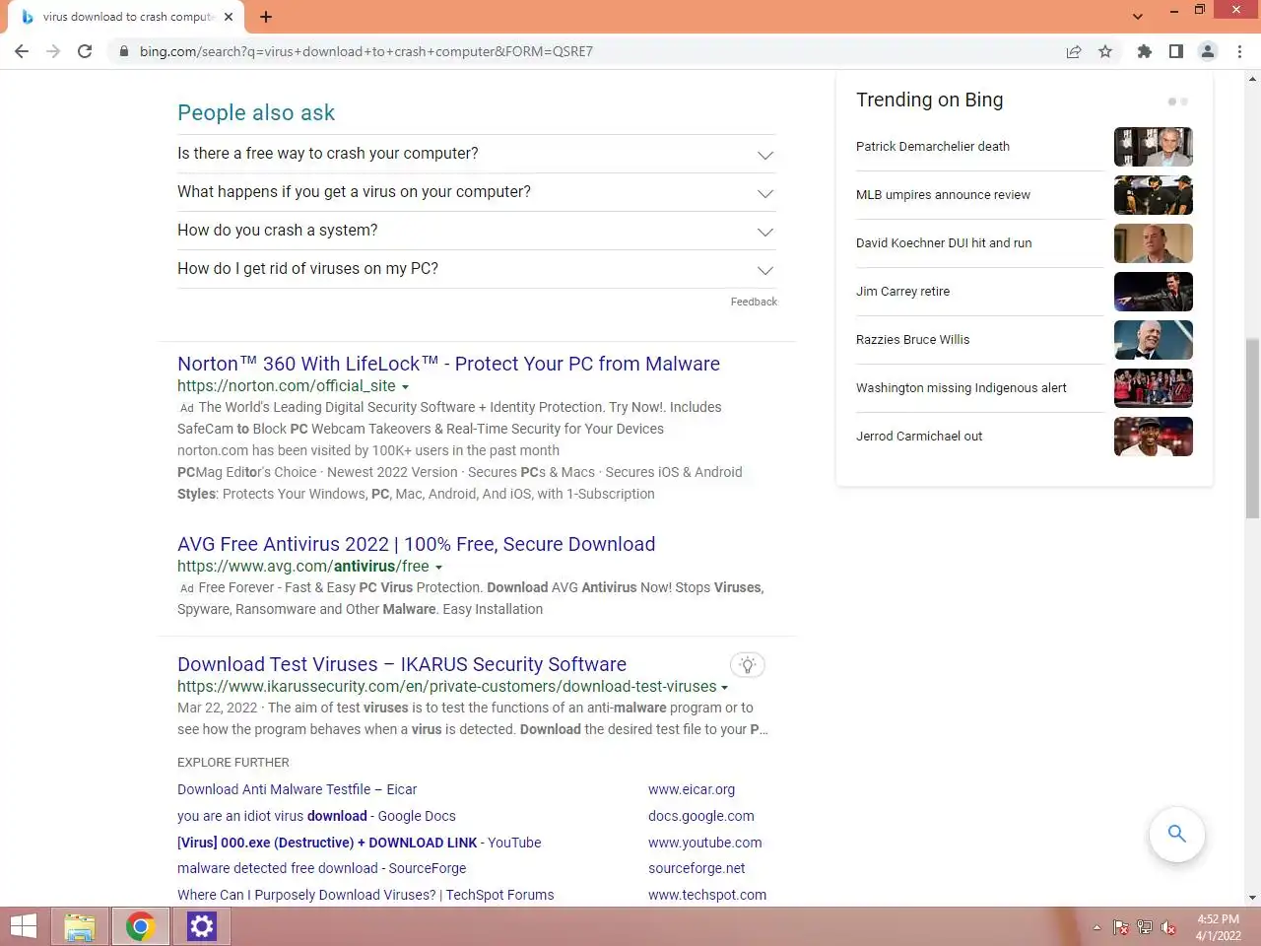Screen dimensions: 1261x946
Task: Open malware detected free download SourceForge link
Action: click(321, 868)
